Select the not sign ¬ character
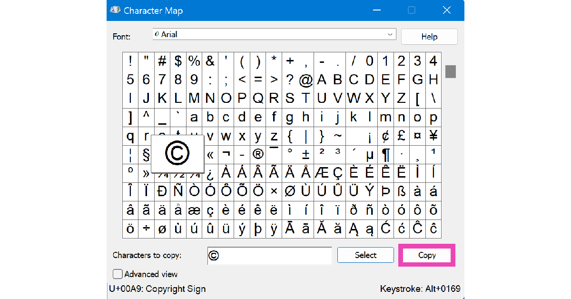This screenshot has height=299, width=571. pos(226,154)
